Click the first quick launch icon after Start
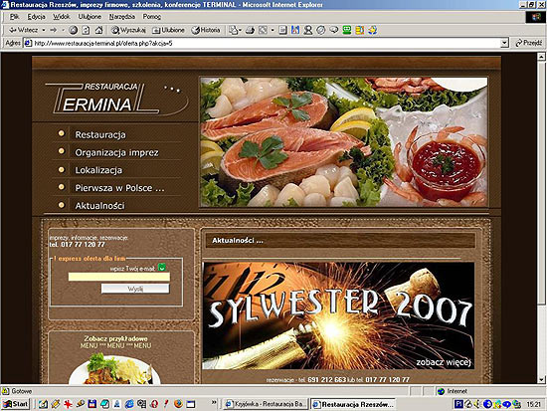Screen dimensions: 547x411 pos(43,404)
